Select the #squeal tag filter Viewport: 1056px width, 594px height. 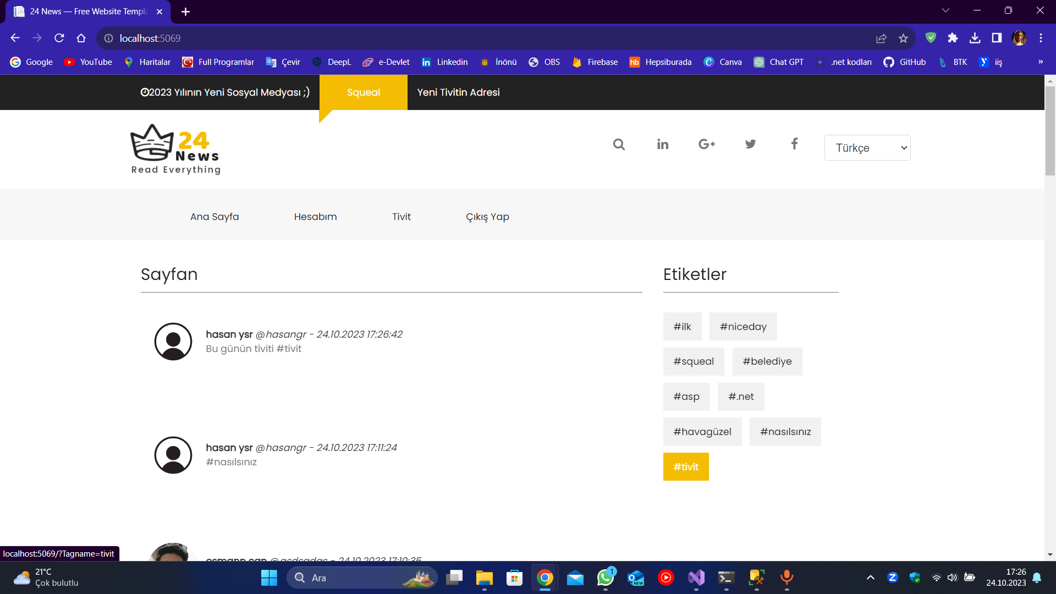click(694, 361)
